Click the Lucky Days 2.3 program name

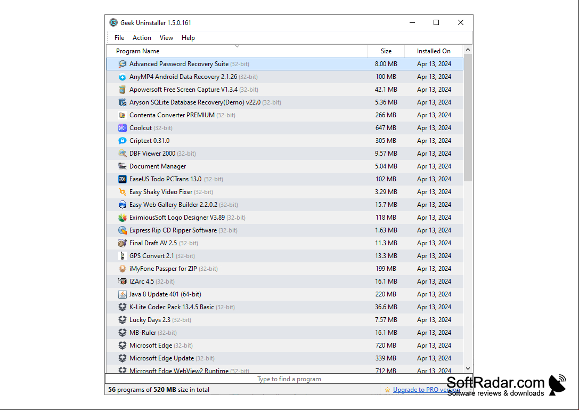click(150, 320)
